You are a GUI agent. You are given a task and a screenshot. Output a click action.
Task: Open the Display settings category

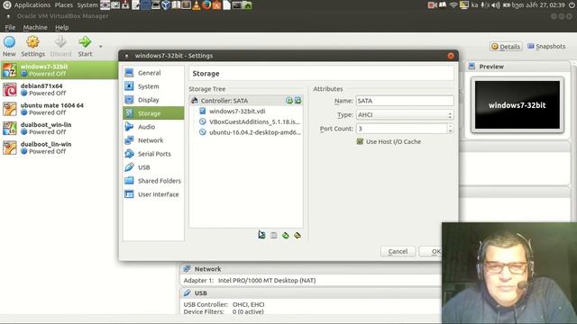pyautogui.click(x=153, y=100)
